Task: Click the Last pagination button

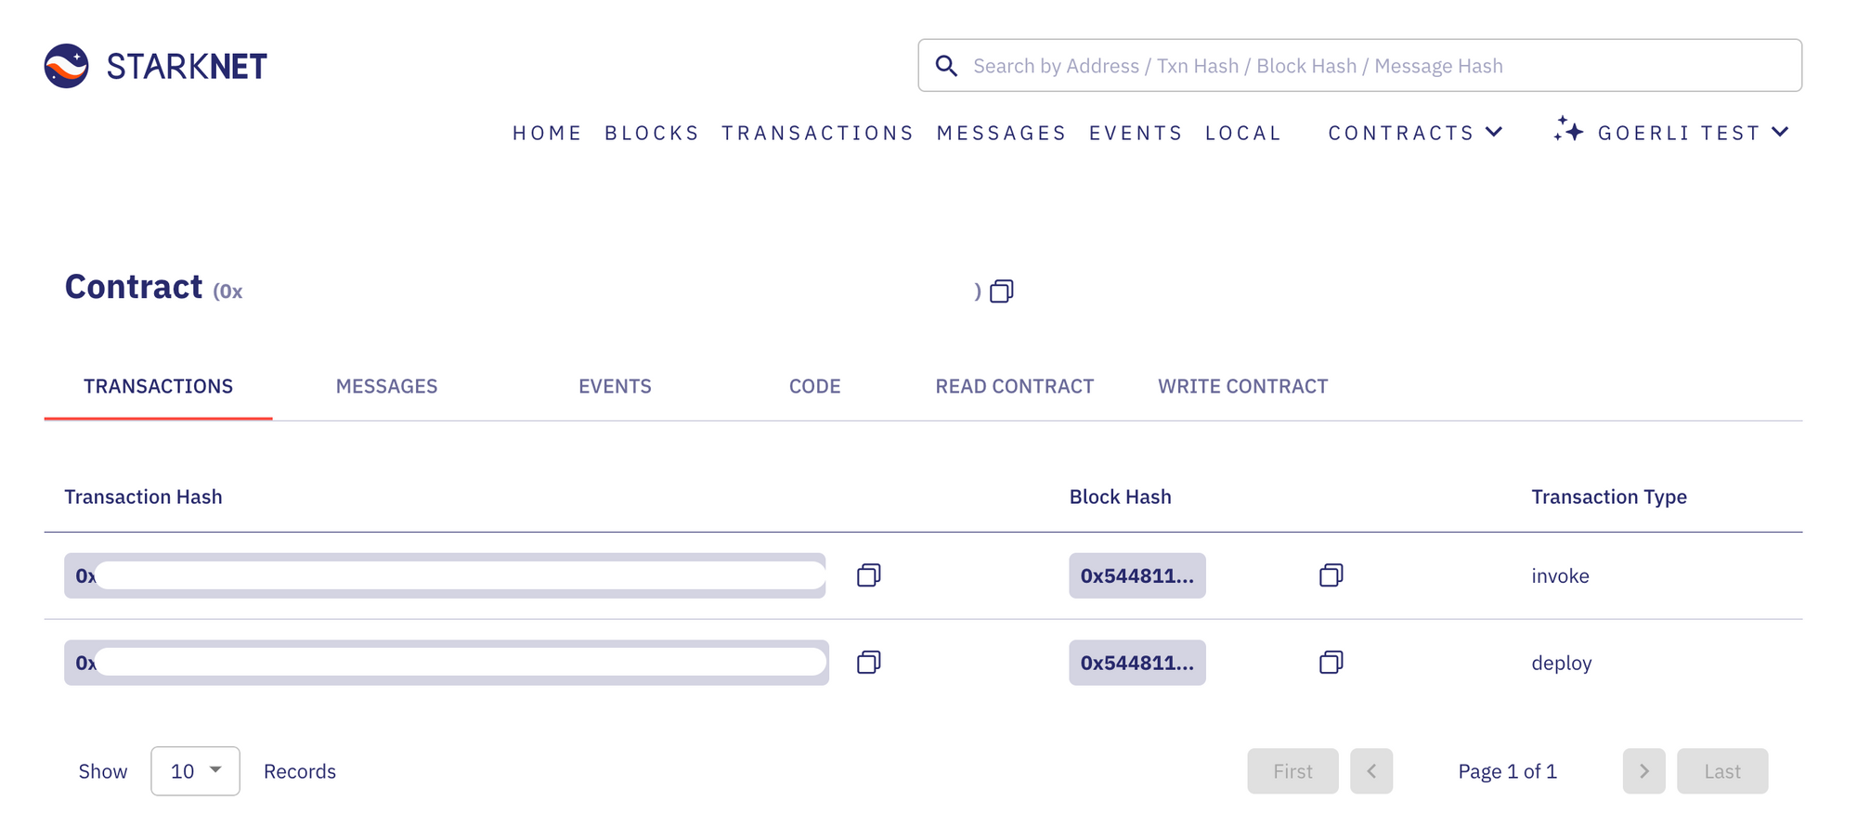Action: 1722,770
